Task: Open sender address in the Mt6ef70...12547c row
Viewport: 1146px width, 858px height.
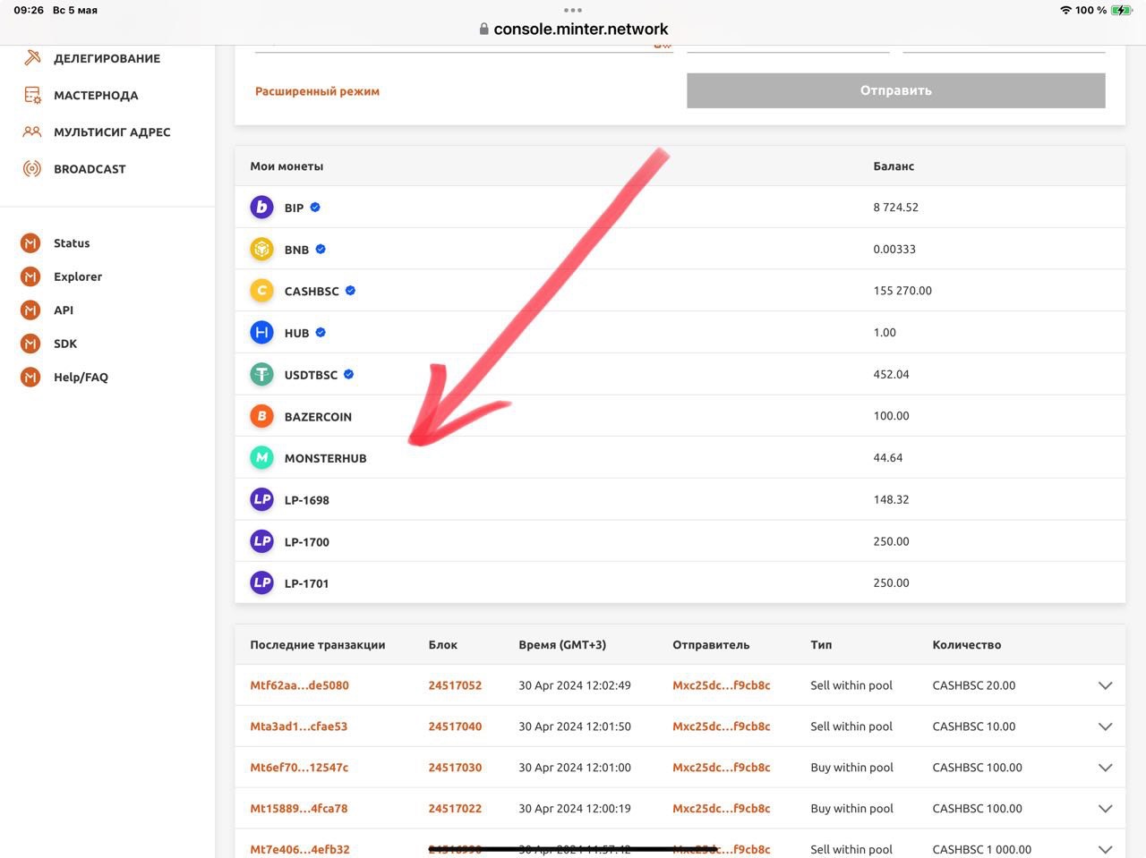Action: (721, 768)
